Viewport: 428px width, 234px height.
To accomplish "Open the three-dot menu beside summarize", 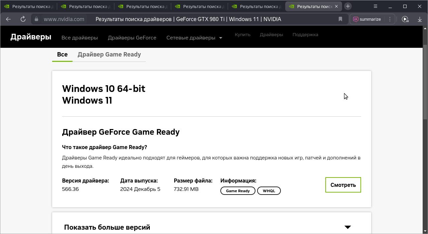I will point(390,19).
